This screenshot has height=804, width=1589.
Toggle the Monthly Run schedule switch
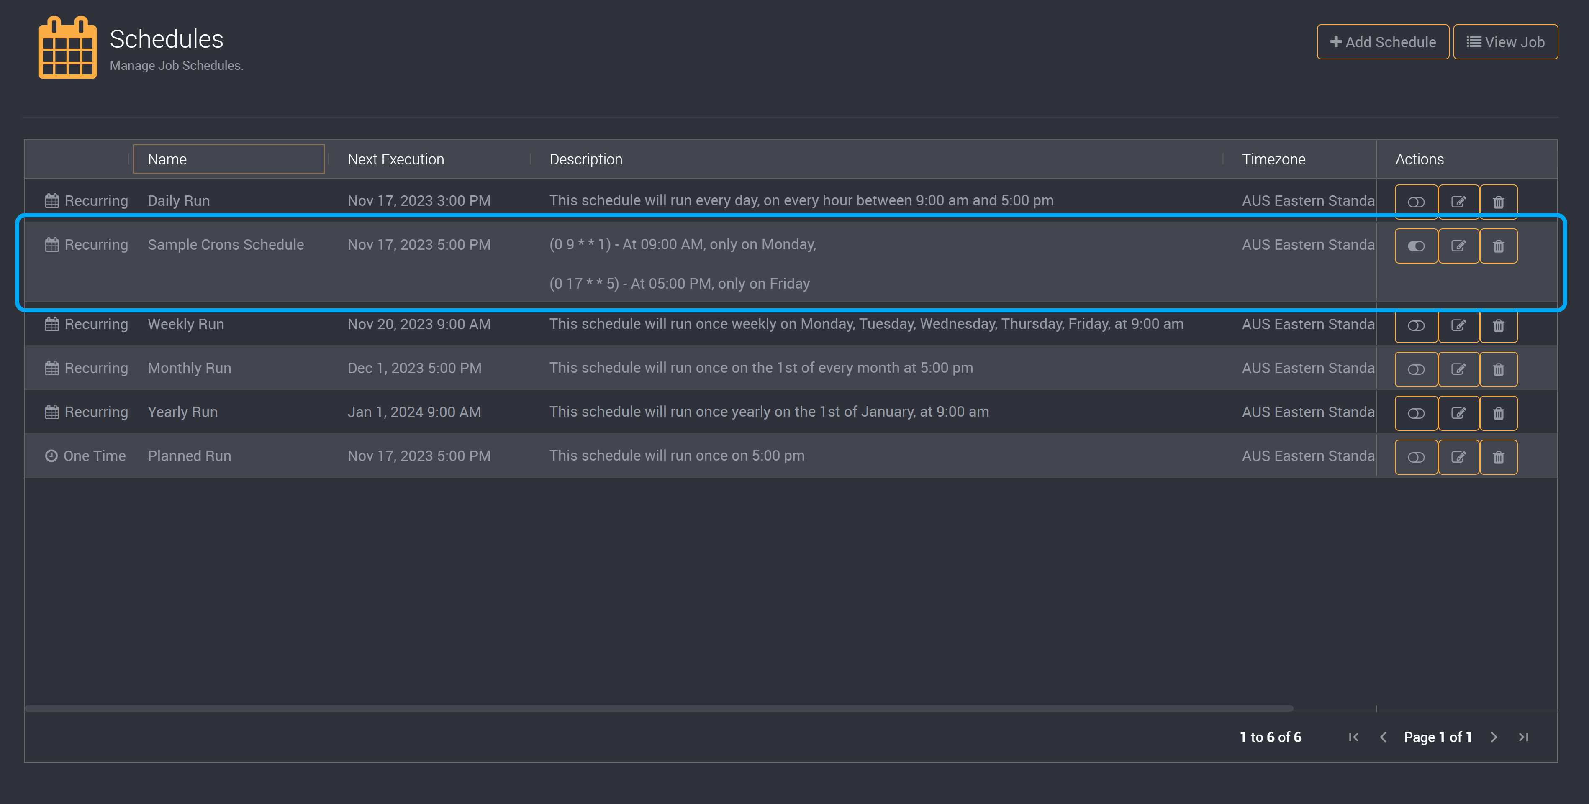(x=1416, y=369)
